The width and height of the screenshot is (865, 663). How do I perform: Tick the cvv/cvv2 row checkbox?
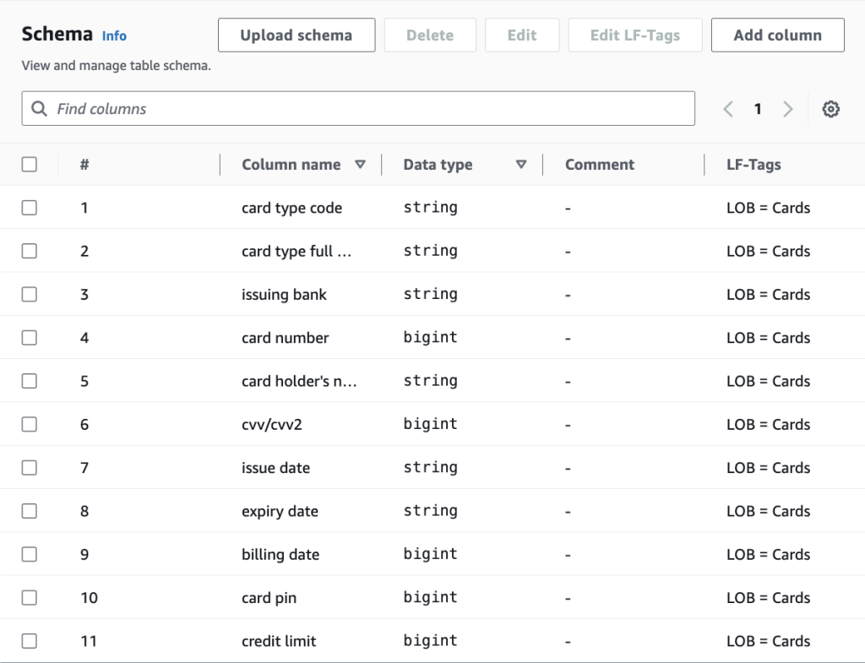[30, 424]
